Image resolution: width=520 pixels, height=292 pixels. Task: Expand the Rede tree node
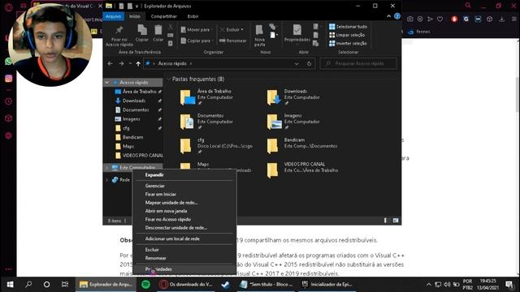[x=107, y=180]
